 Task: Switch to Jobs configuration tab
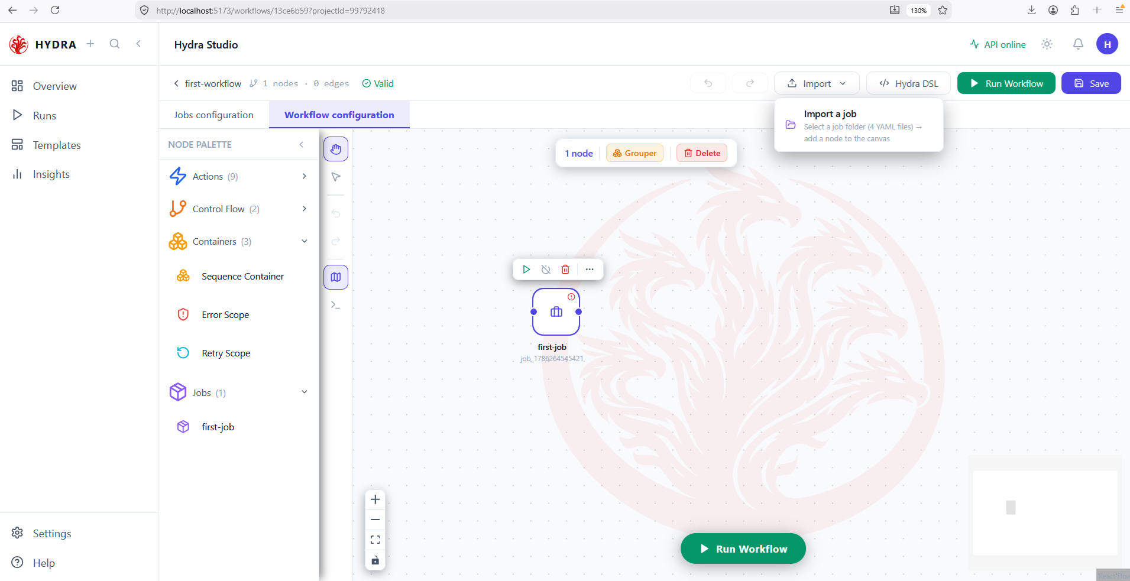[x=213, y=115]
